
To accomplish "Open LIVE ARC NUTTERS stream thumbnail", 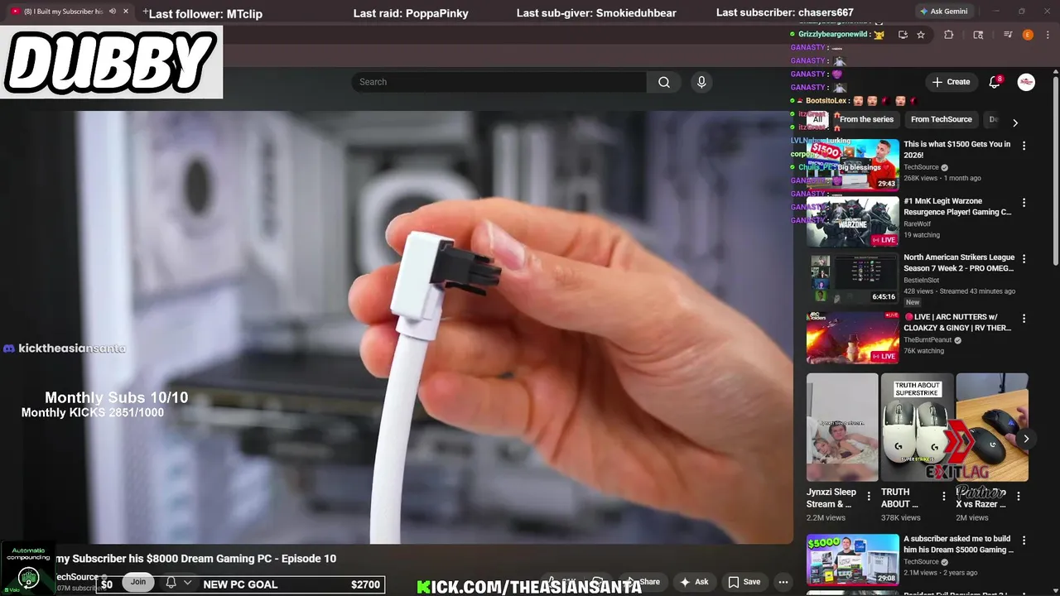I will click(853, 338).
